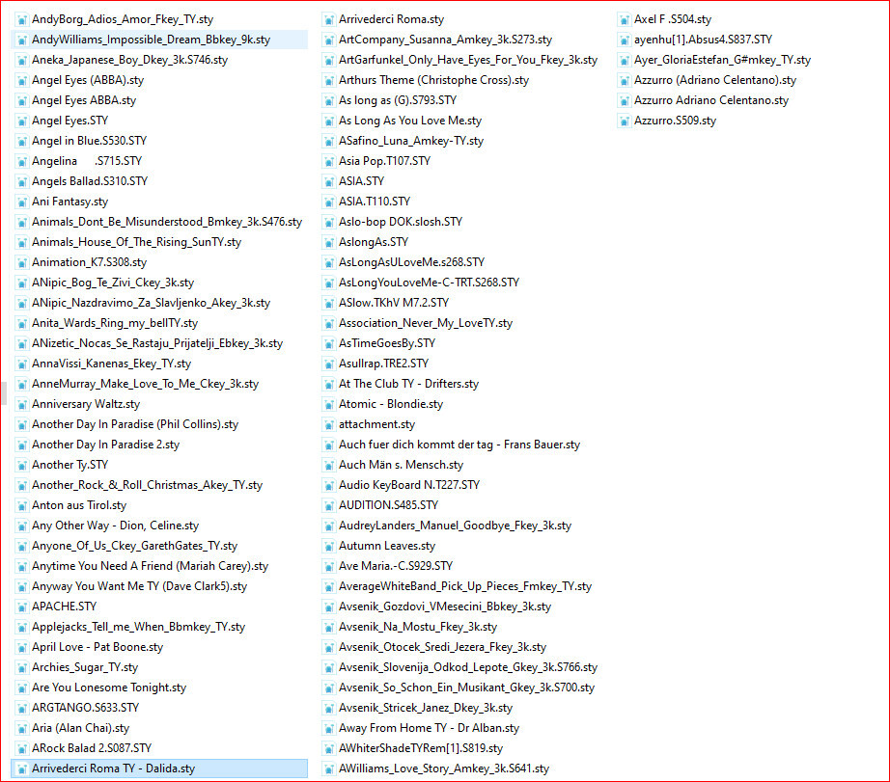890x782 pixels.
Task: Select Ayer_GloriaEstefan_G#mkey_TY.sty
Action: coord(722,60)
